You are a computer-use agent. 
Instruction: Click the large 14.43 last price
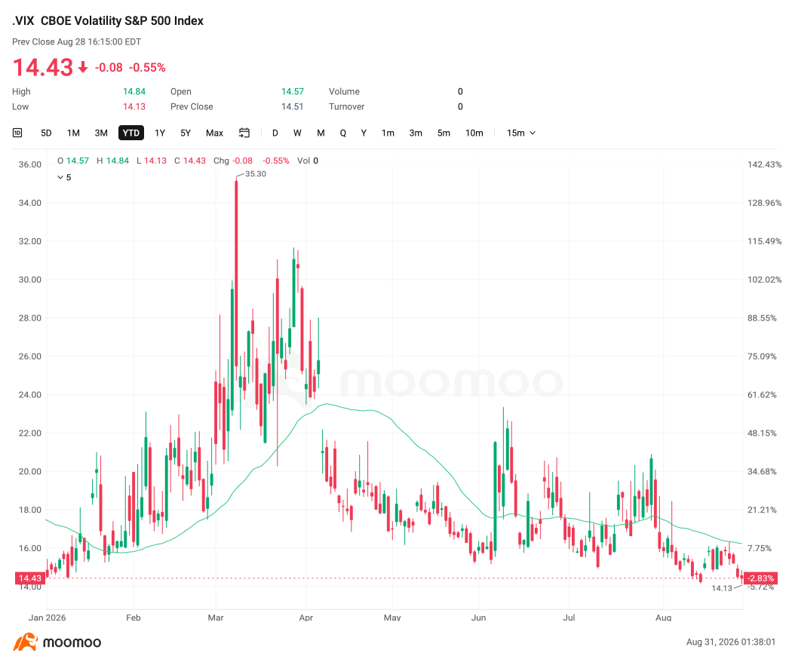click(43, 67)
